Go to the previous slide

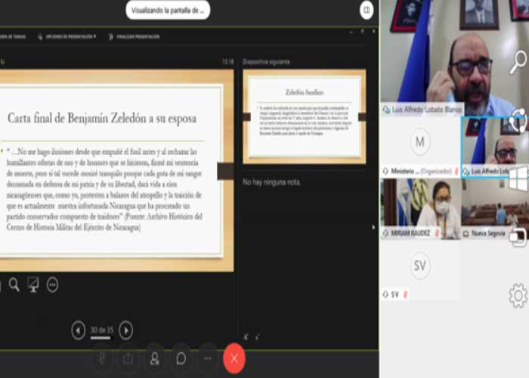pyautogui.click(x=78, y=330)
